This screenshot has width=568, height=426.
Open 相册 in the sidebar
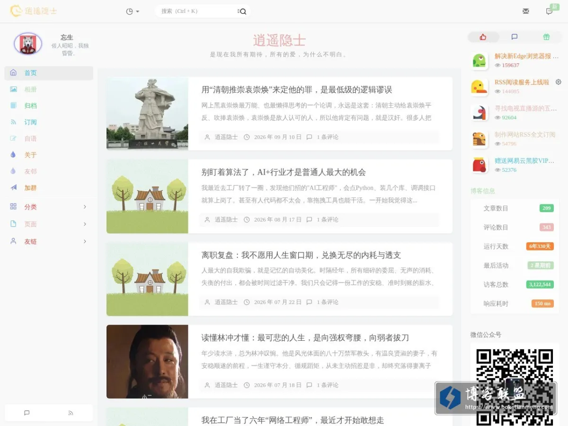[x=31, y=89]
